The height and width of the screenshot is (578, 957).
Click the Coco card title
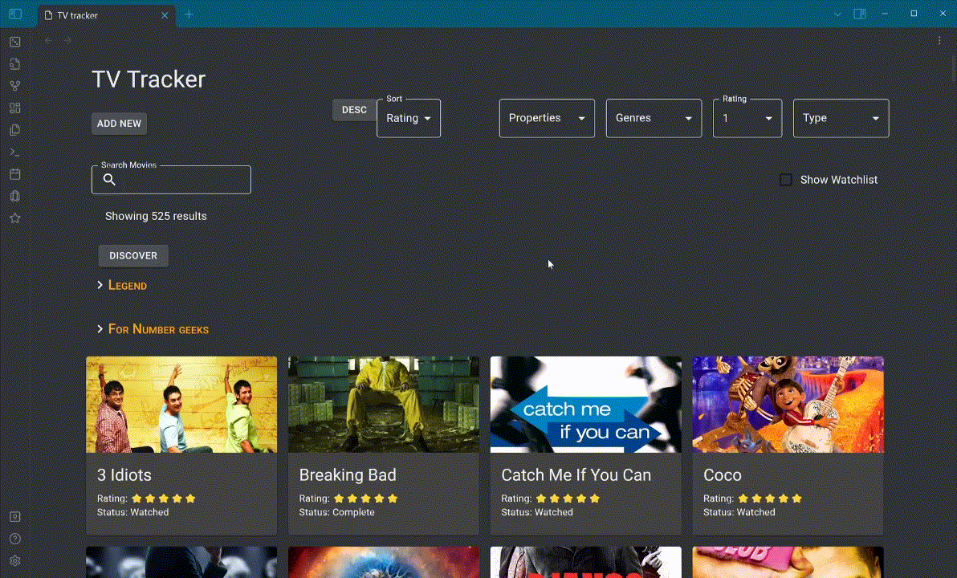coord(723,475)
